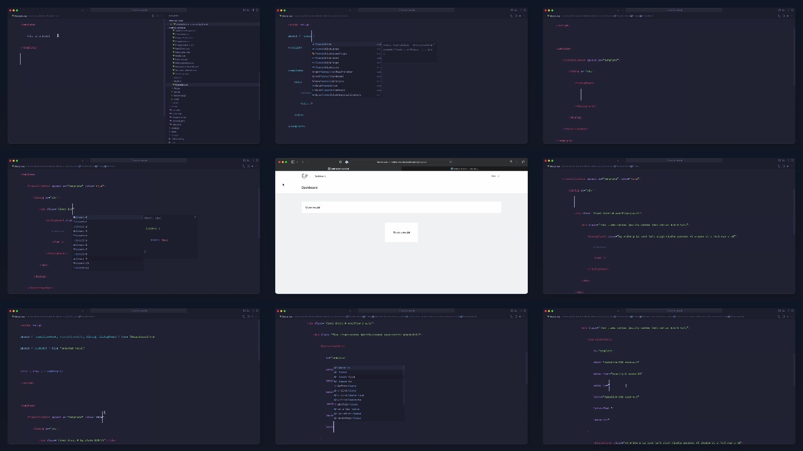Click the Open modal button
Screen dimensions: 803x451
point(313,207)
